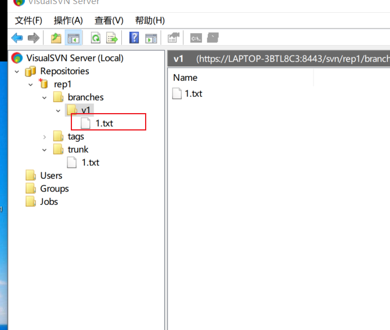Select 1.txt under the trunk folder
The height and width of the screenshot is (330, 390).
[x=91, y=162]
